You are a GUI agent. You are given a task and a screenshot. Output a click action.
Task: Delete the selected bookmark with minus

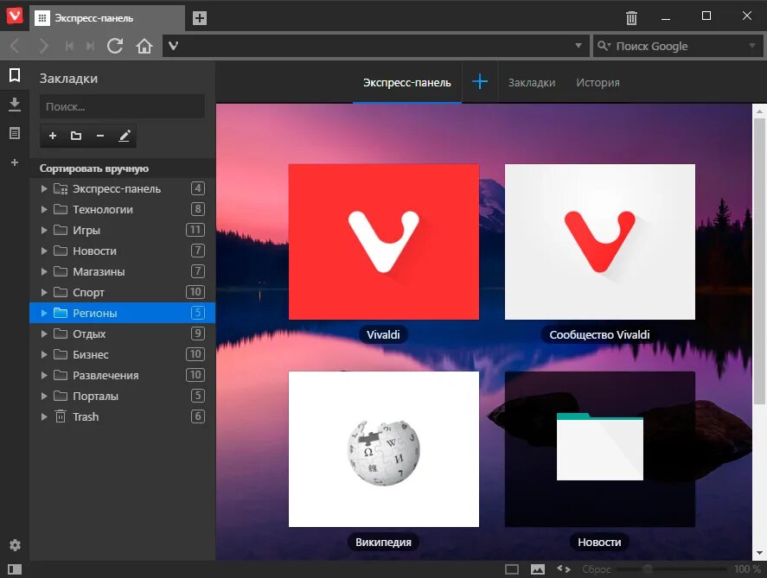click(x=100, y=136)
